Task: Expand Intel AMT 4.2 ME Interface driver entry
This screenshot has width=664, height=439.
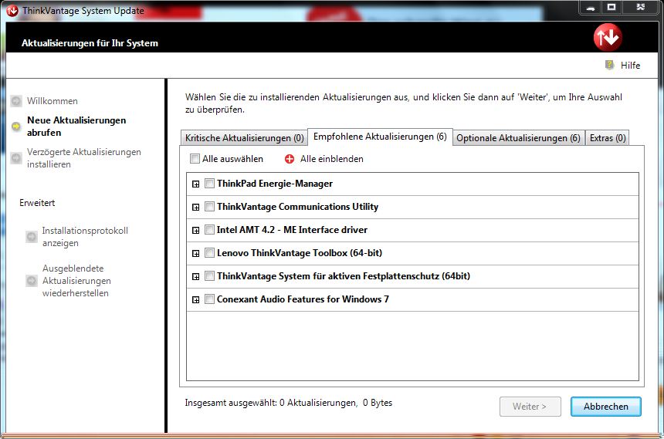Action: pyautogui.click(x=195, y=230)
